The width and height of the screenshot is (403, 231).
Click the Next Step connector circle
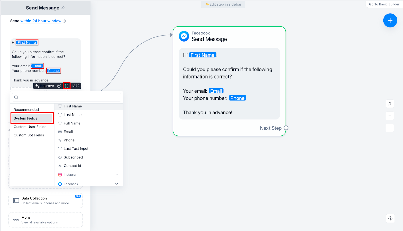[x=286, y=128]
